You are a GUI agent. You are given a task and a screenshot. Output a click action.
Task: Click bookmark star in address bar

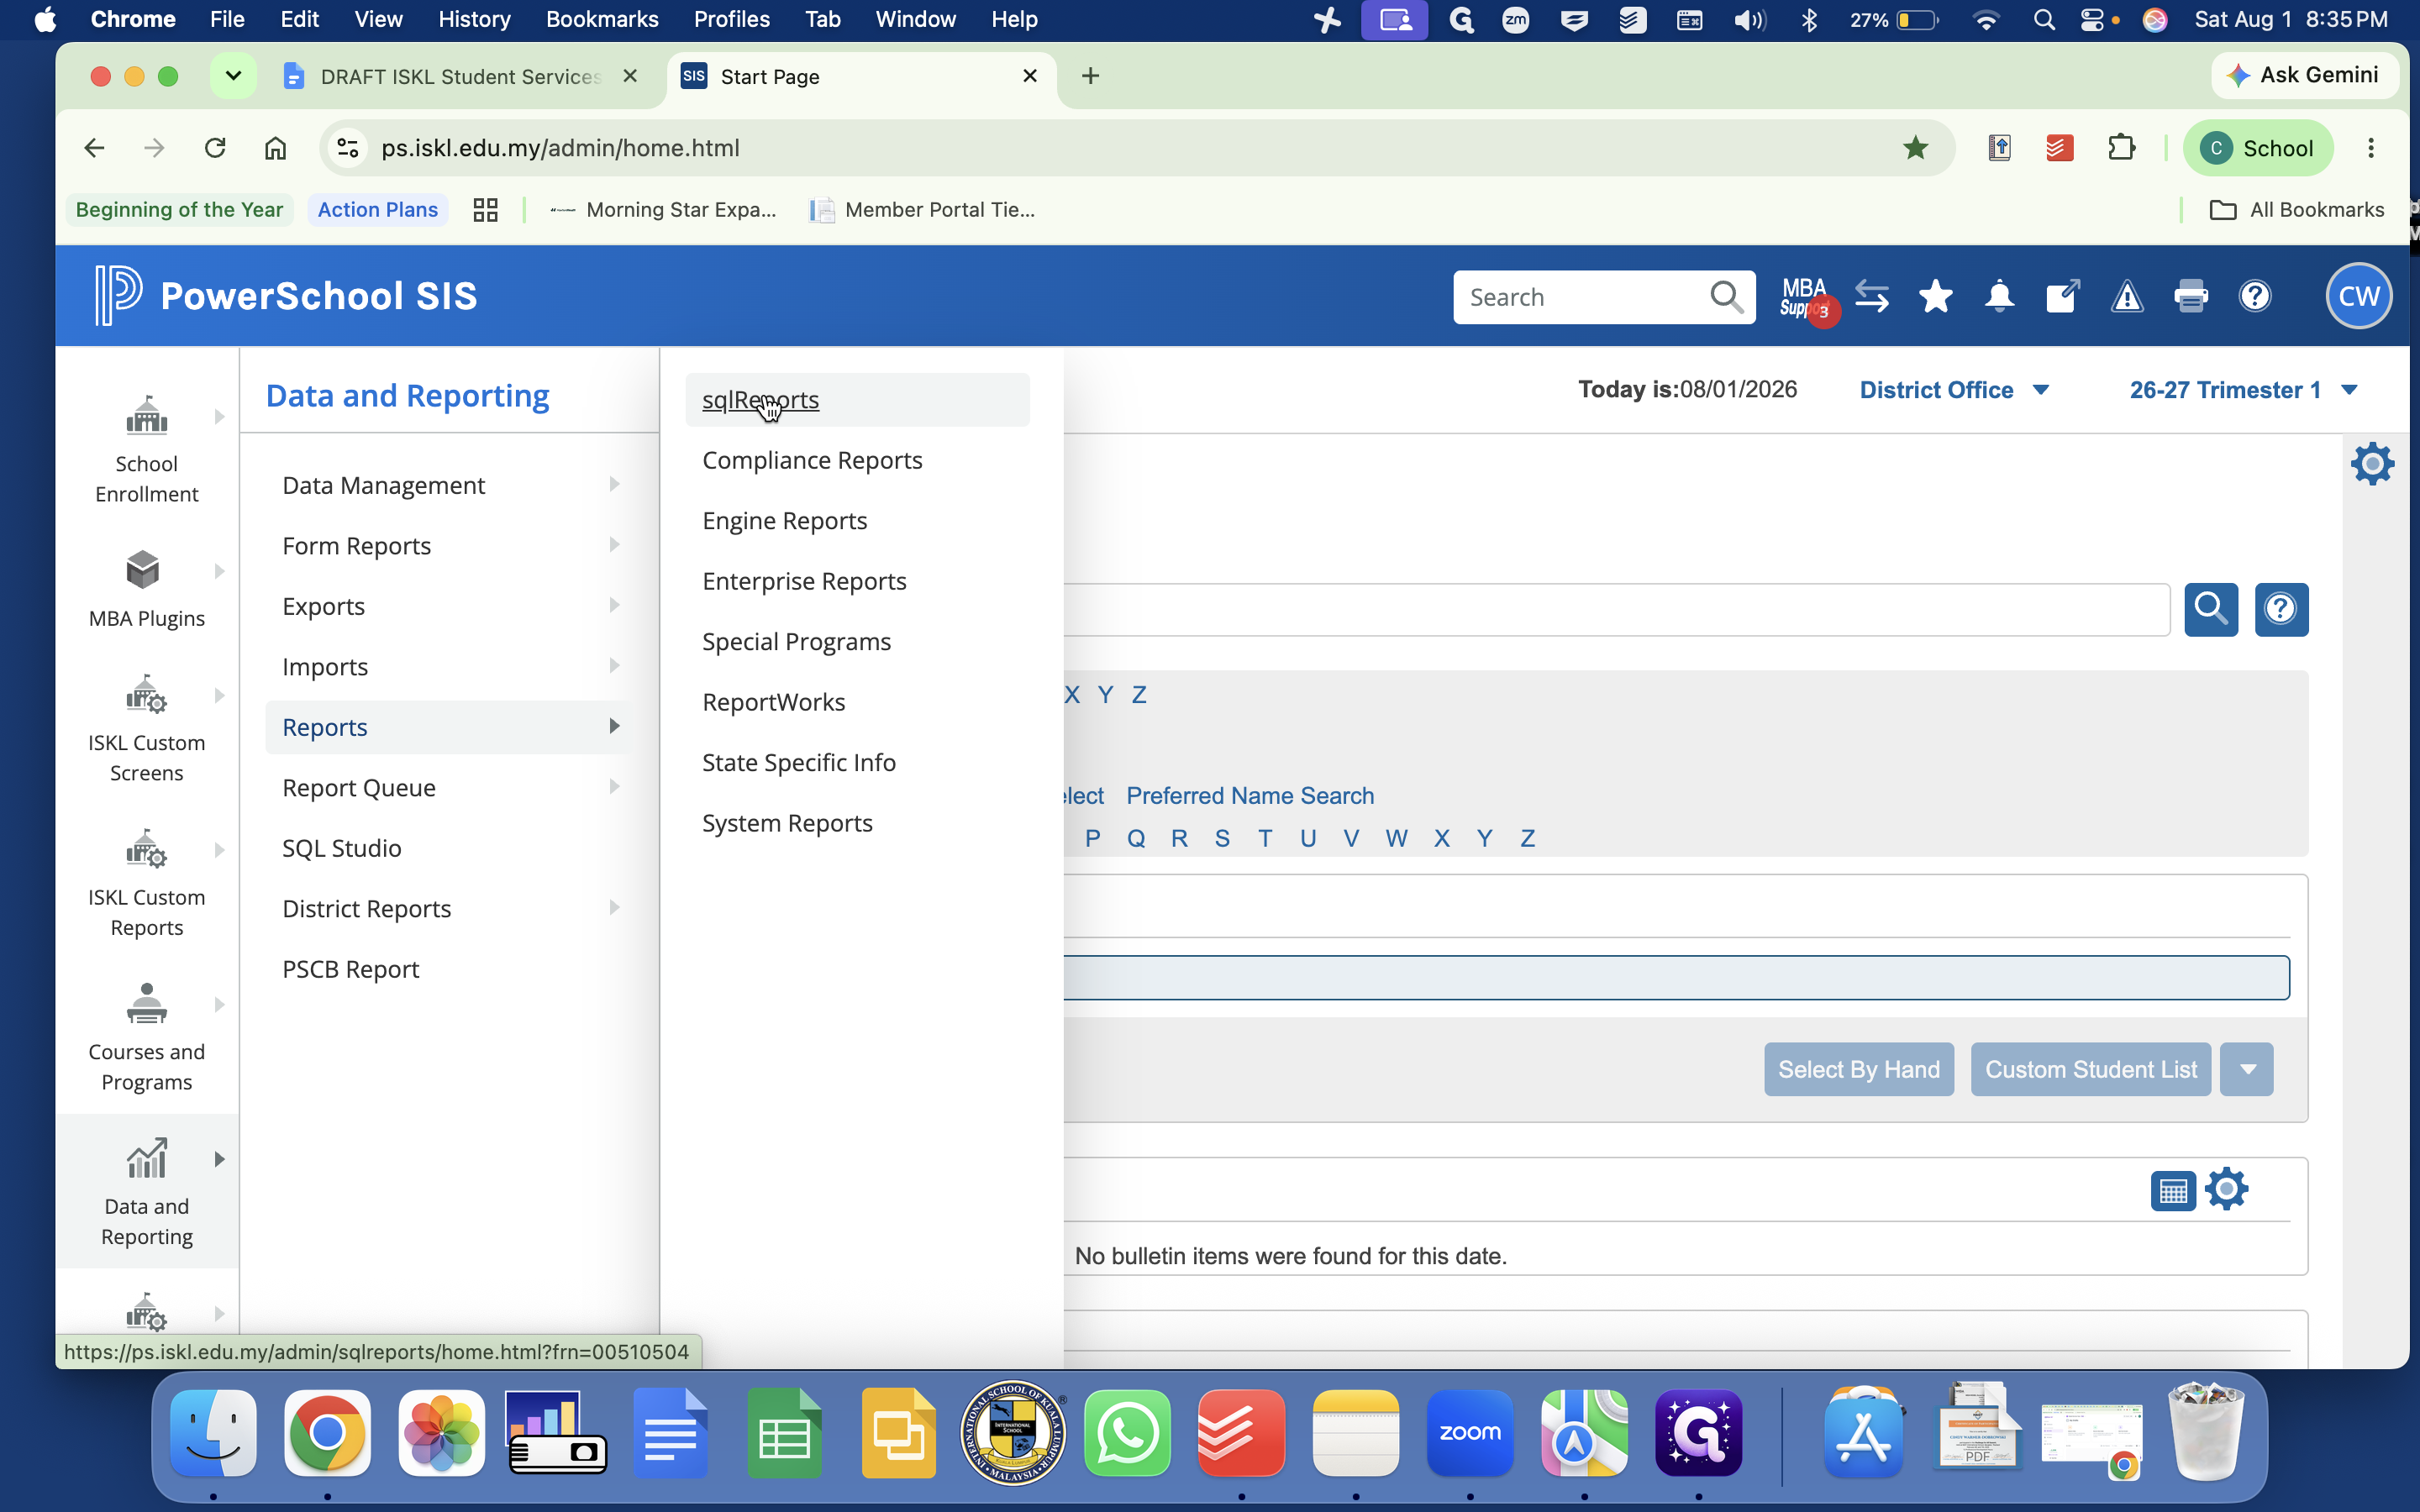tap(1915, 148)
